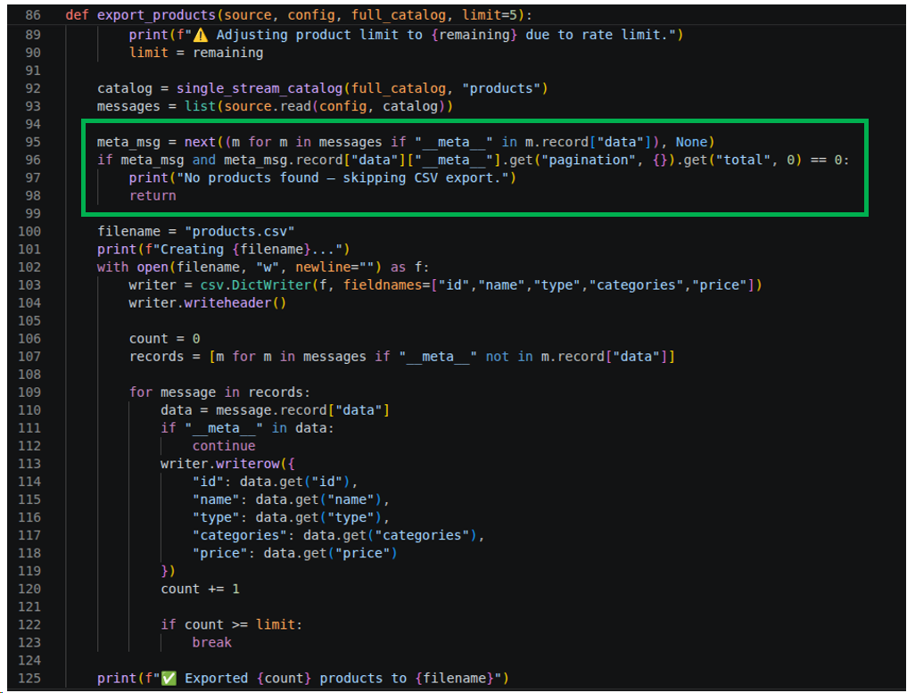The width and height of the screenshot is (907, 693).
Task: Click "if count >= limit:" line
Action: coord(232,626)
